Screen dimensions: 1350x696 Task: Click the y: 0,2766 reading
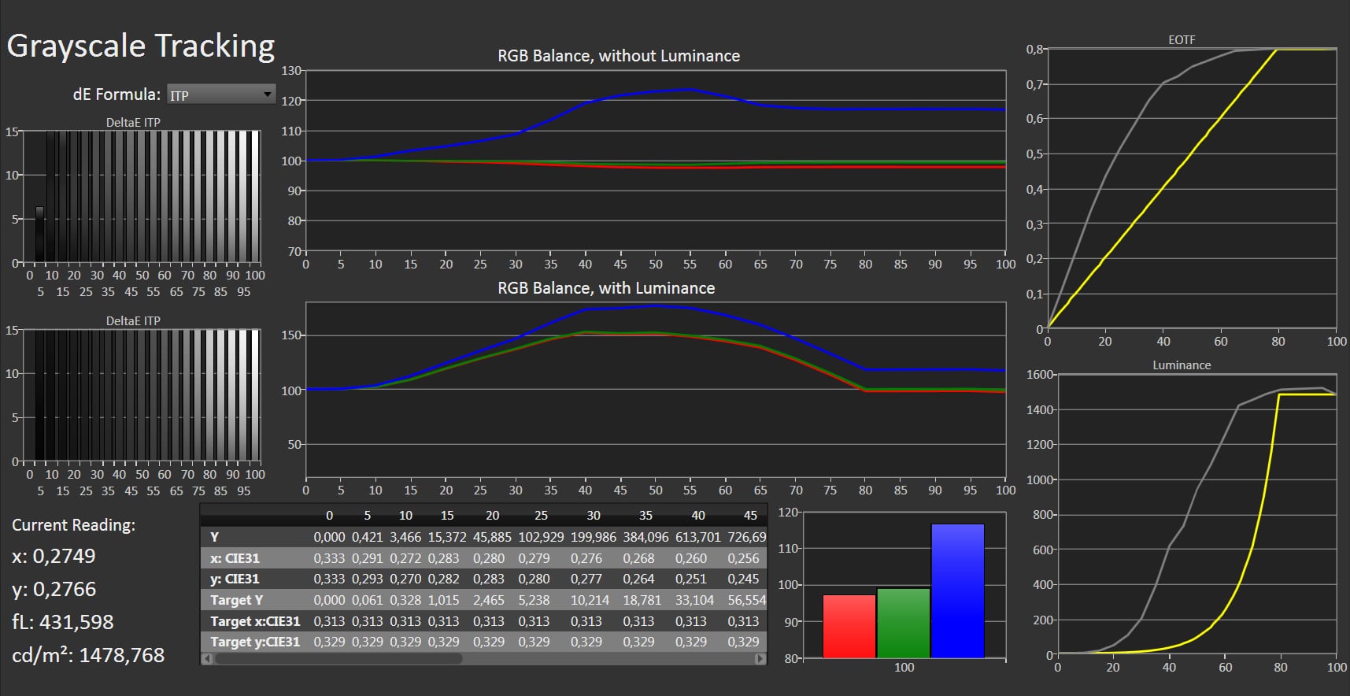(54, 589)
